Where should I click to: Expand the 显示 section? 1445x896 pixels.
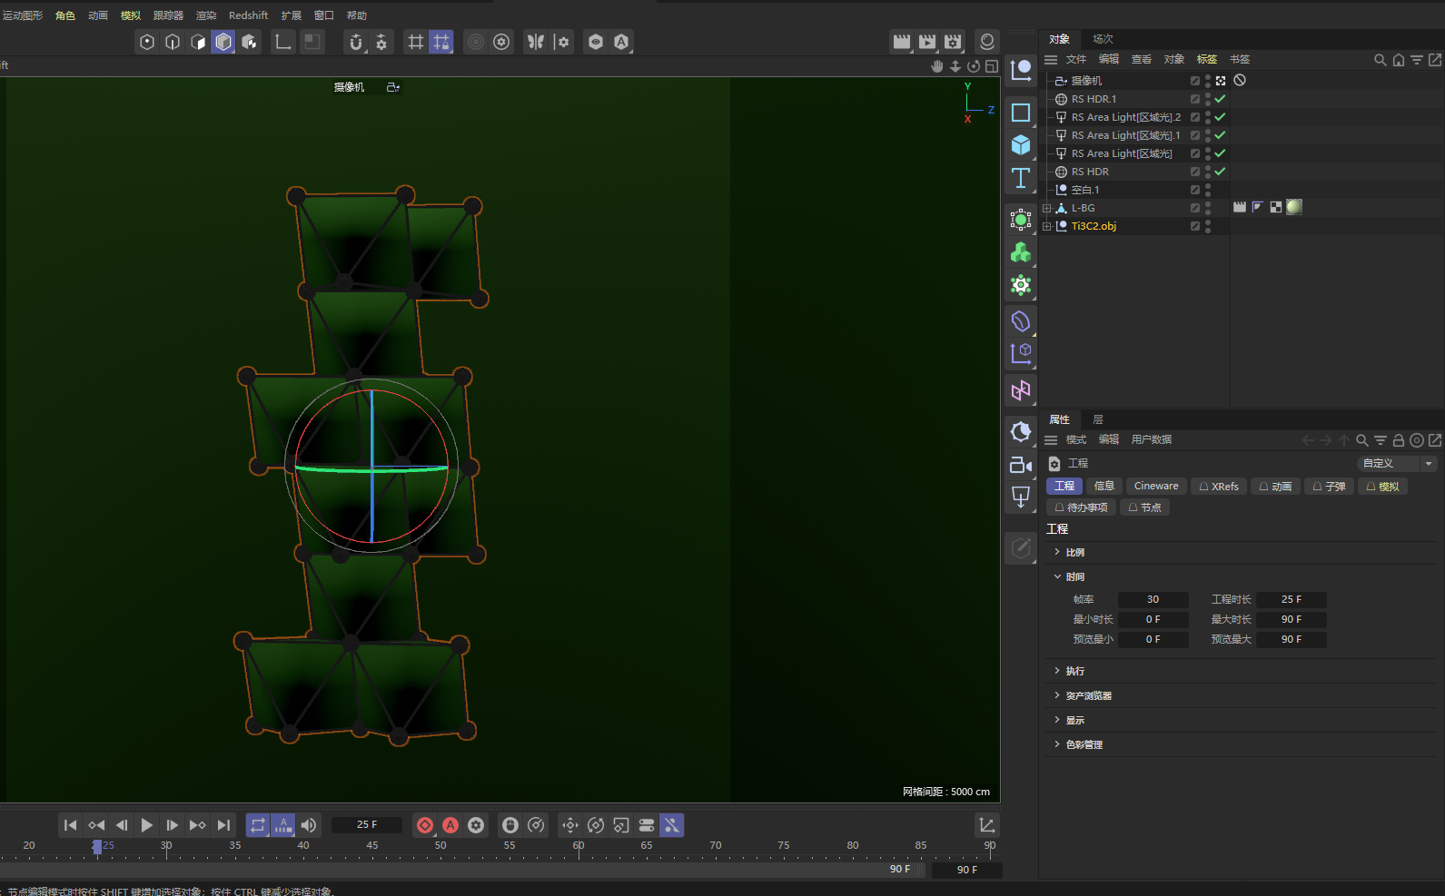(1057, 720)
